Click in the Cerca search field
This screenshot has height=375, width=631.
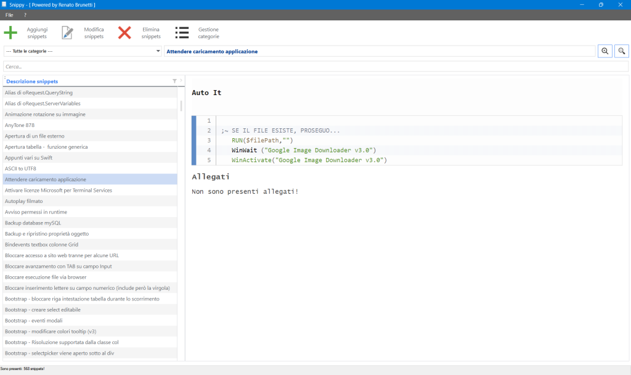315,66
